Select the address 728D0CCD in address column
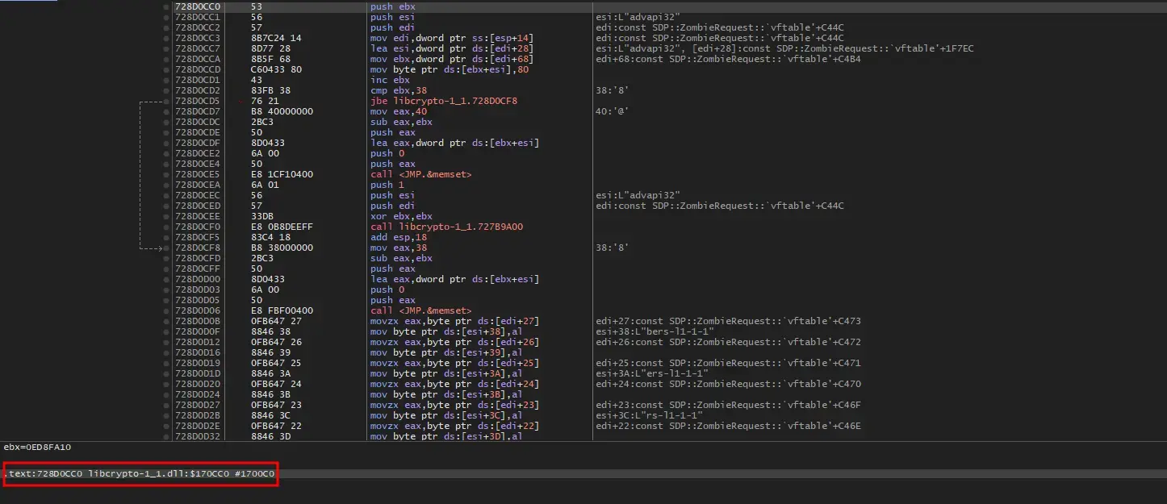 [197, 69]
